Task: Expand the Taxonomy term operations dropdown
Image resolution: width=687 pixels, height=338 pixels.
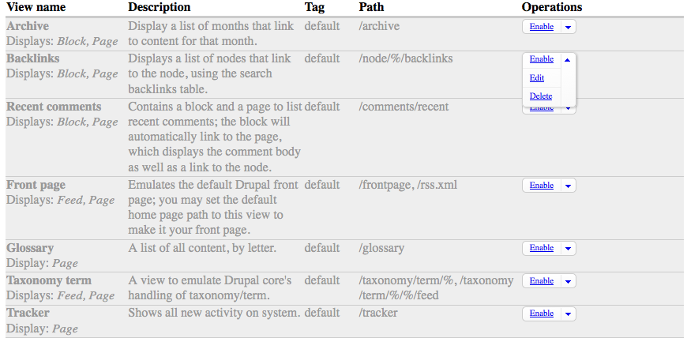Action: pos(568,281)
